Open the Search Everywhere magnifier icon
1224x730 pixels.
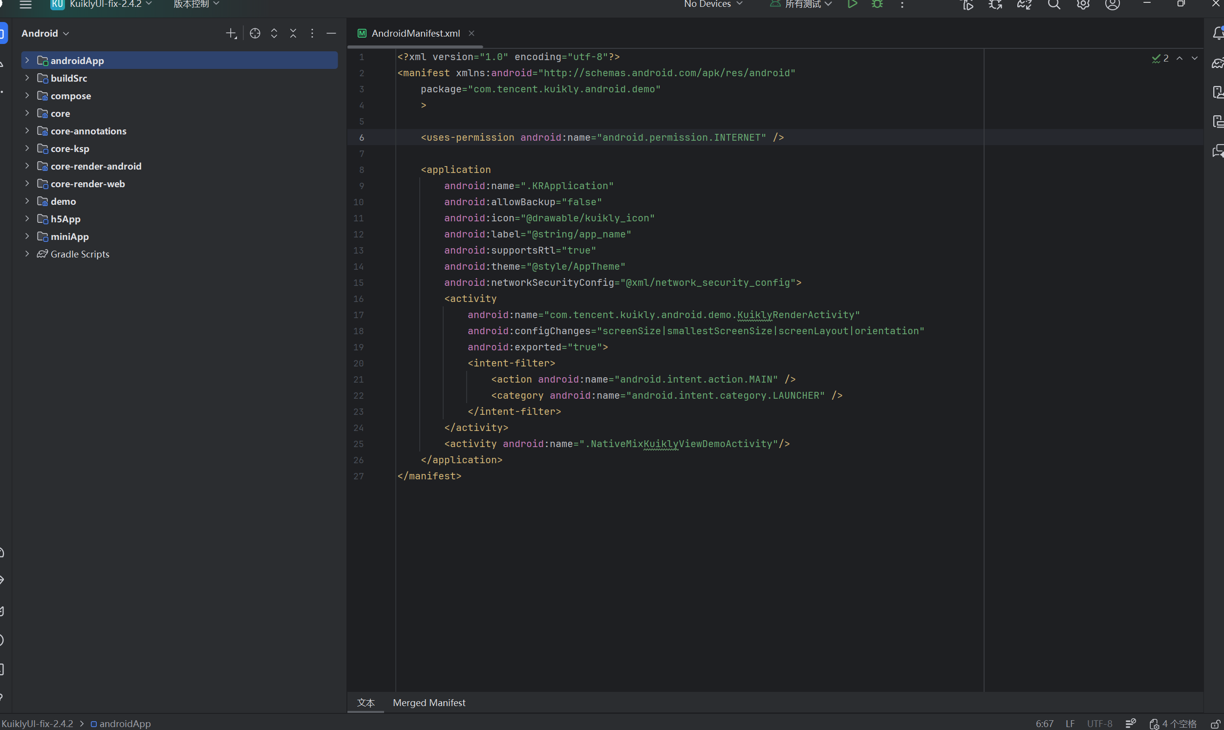click(x=1053, y=4)
